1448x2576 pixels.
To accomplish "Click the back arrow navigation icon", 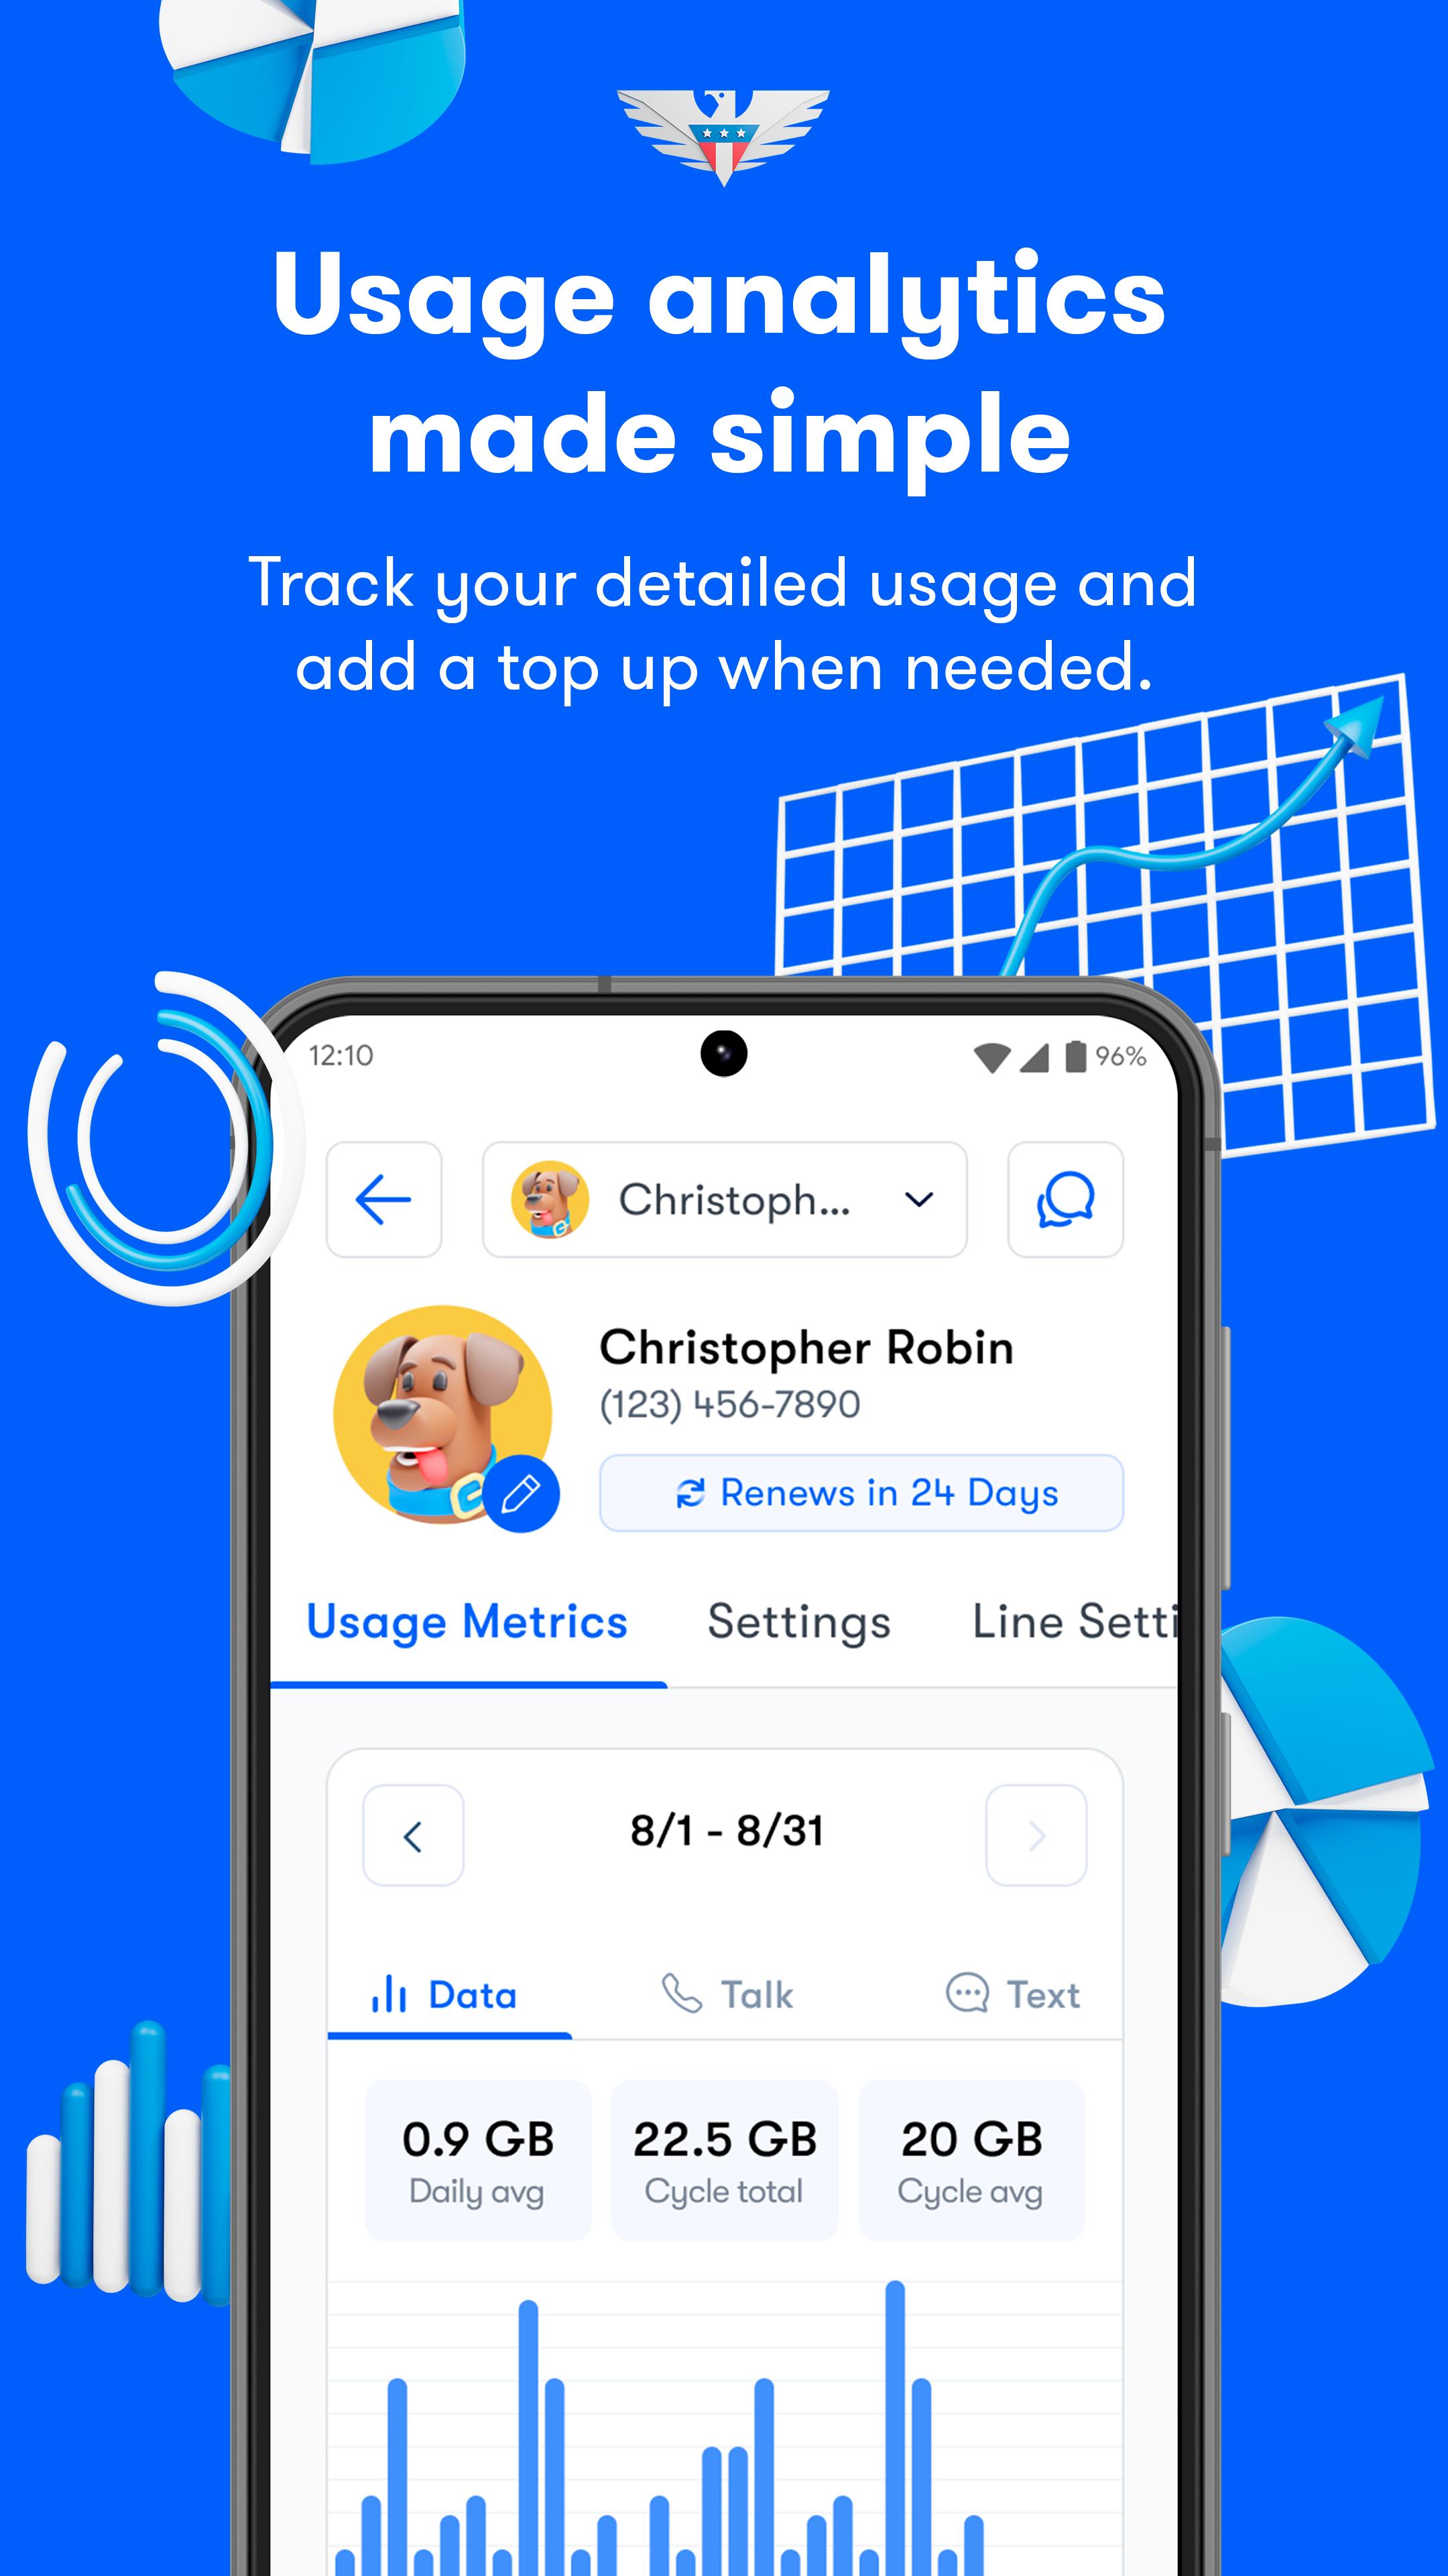I will (383, 1199).
